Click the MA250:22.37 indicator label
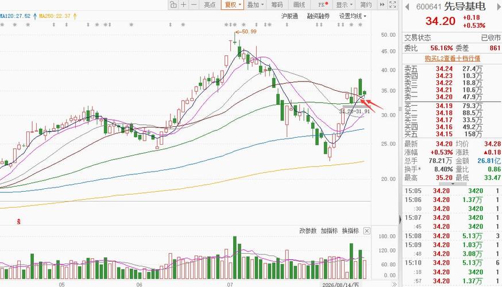Screen dimensions: 502x287 55,15
